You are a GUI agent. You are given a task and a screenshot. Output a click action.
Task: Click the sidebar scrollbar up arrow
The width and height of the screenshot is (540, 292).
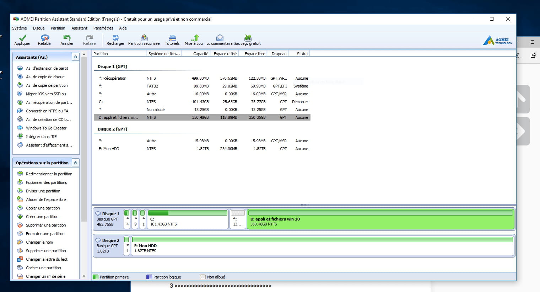pos(84,54)
